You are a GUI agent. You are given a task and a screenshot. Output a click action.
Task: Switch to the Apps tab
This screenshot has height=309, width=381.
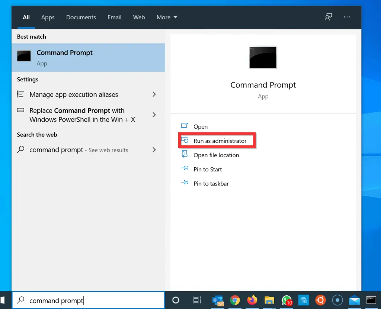48,17
